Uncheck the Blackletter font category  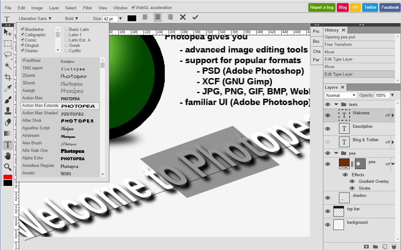(x=23, y=29)
